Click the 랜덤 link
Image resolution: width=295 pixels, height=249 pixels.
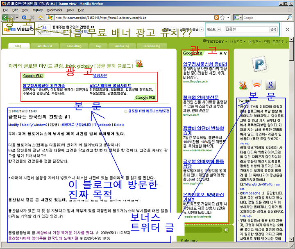(267, 41)
